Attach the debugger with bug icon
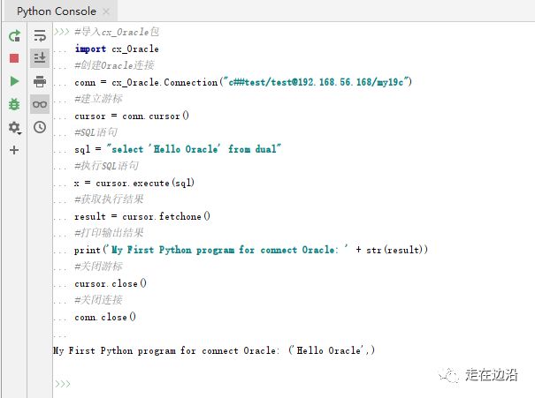Screen dimensions: 535x398 [14, 104]
